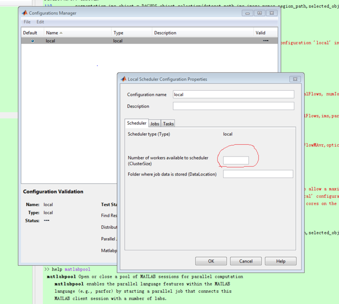Click the Status value in Configuration Validation

[x=47, y=221]
